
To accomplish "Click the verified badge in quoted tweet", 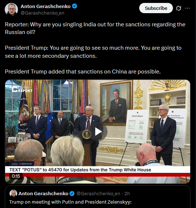I will [x=72, y=194].
